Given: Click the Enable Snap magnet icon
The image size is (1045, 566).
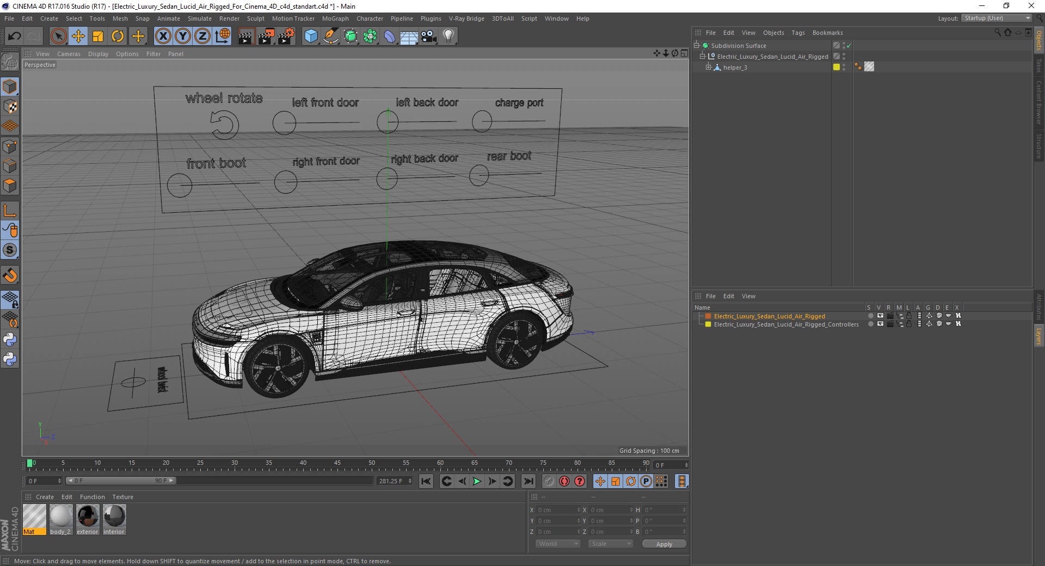Looking at the screenshot, I should point(10,275).
